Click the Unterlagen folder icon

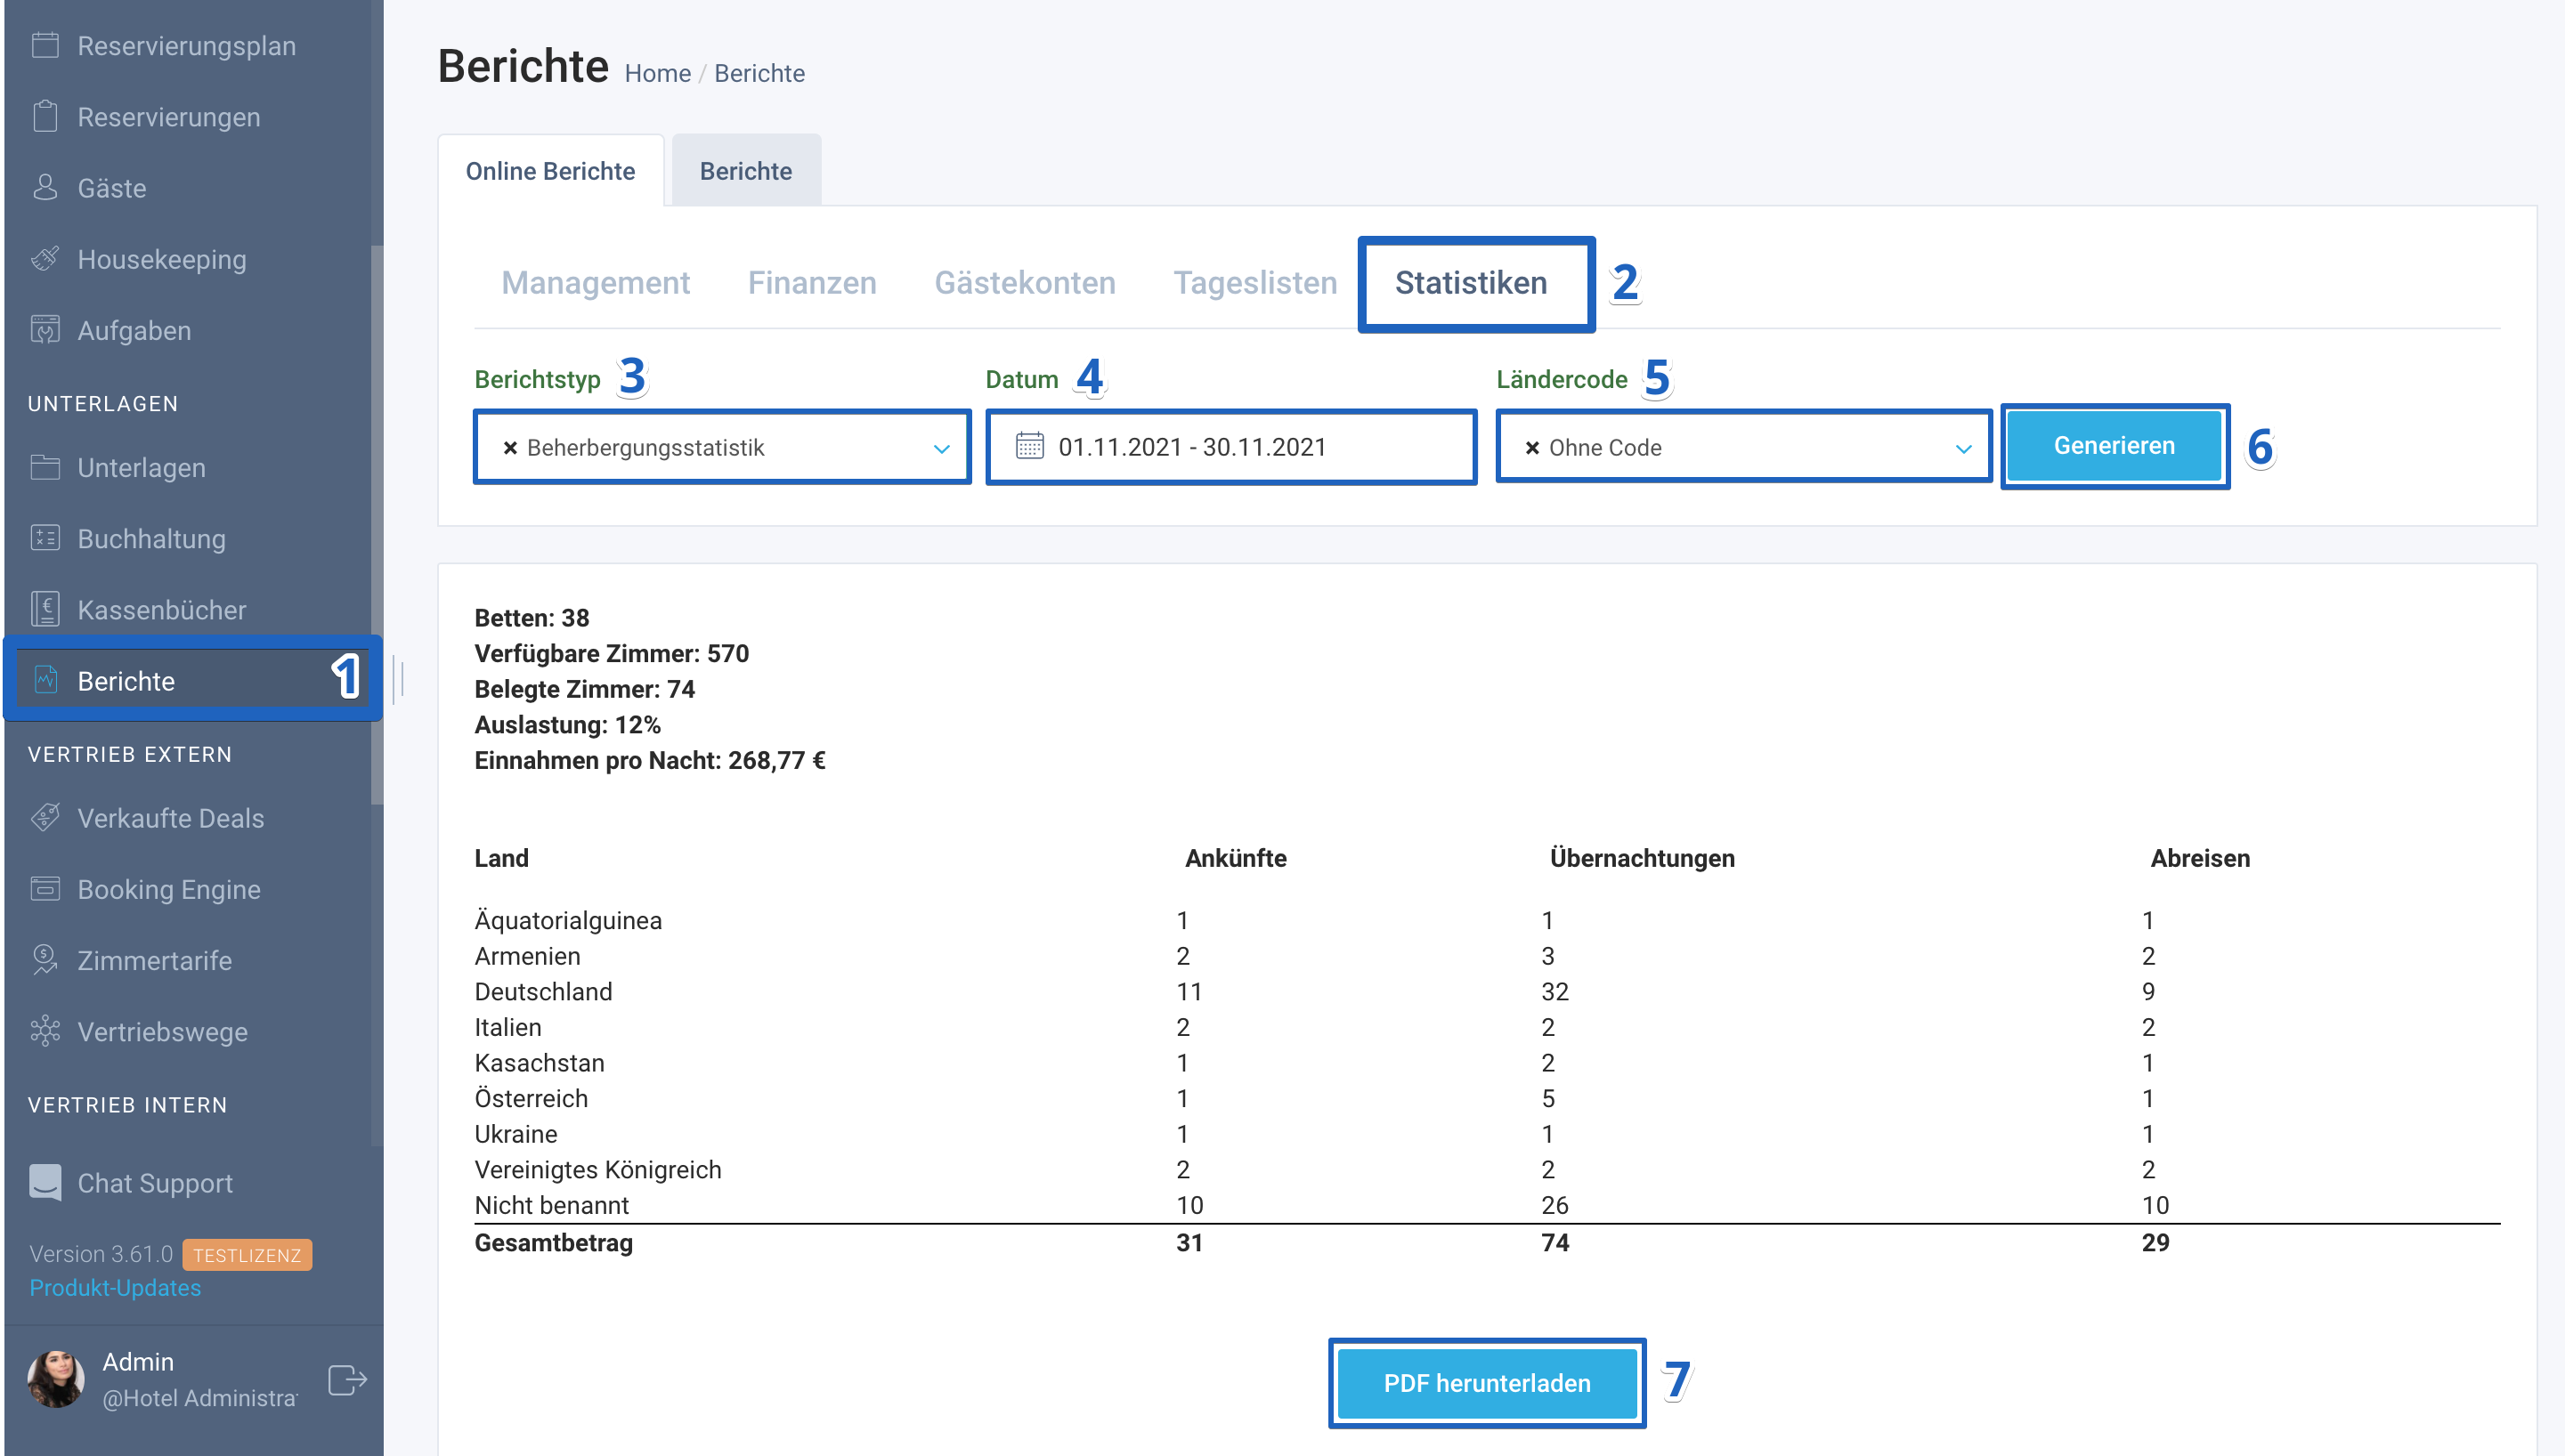(45, 467)
